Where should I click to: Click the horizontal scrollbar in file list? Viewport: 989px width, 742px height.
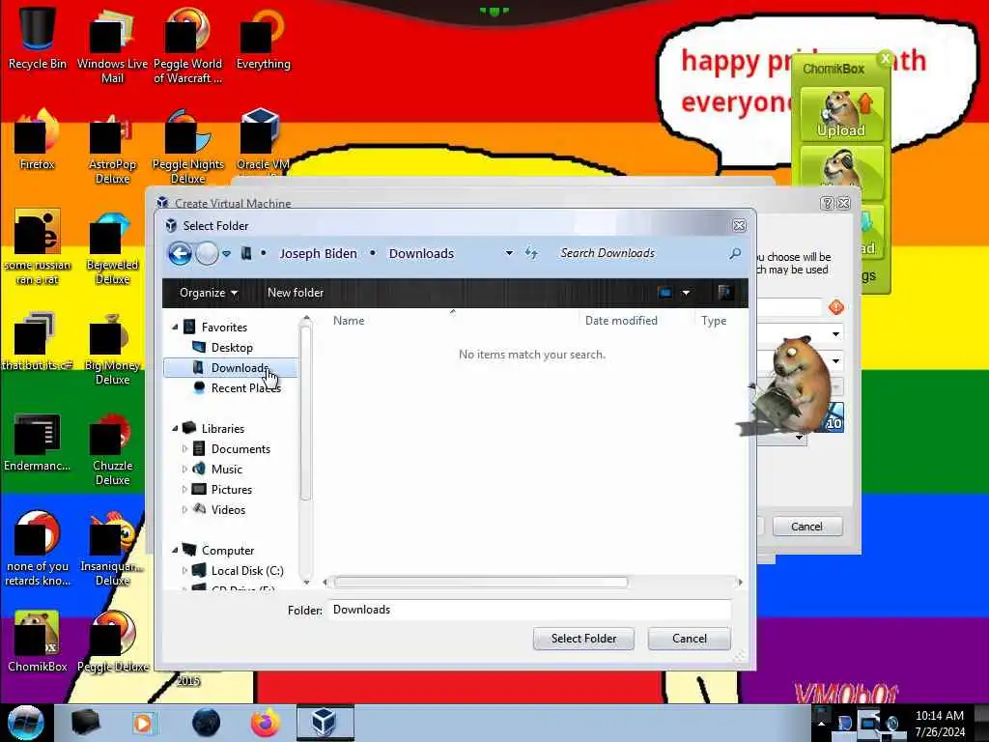pos(481,582)
